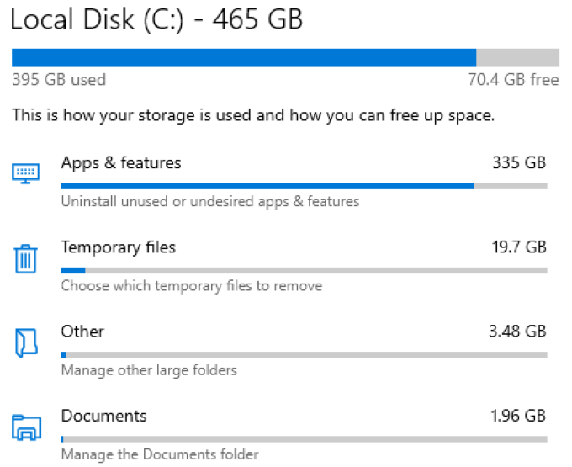Click the Apps & features monitor icon
Image resolution: width=572 pixels, height=467 pixels.
coord(25,173)
